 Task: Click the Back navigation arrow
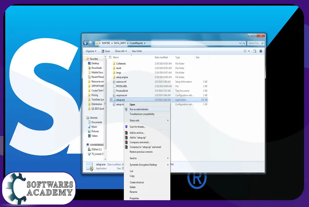(86, 43)
